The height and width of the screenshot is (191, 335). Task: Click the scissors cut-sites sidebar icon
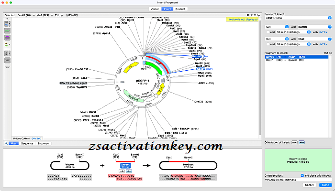click(7, 53)
